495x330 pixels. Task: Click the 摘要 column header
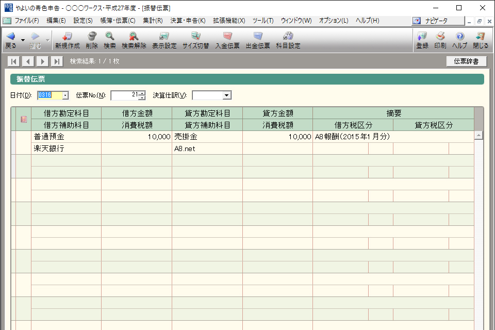393,113
